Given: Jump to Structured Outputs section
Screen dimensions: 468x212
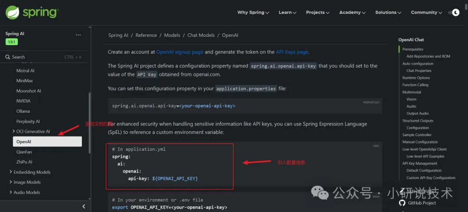Looking at the screenshot, I should [x=418, y=121].
